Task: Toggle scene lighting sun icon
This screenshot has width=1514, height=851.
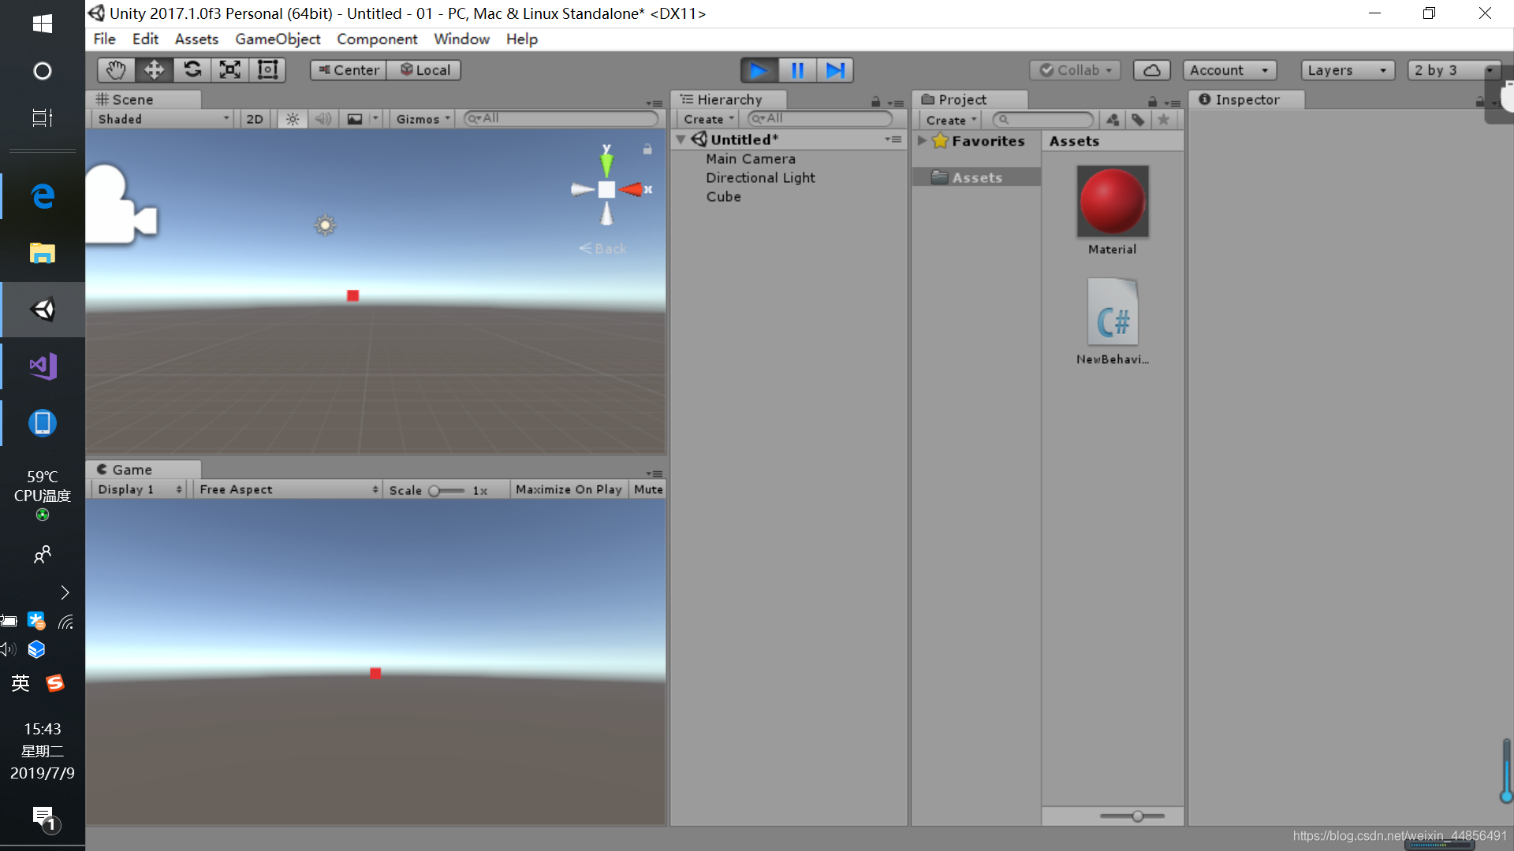Action: click(x=293, y=119)
